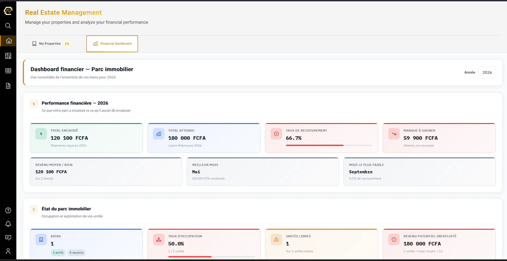Click the bar chart icon on Total Attendu card
The image size is (507, 261).
(x=159, y=134)
